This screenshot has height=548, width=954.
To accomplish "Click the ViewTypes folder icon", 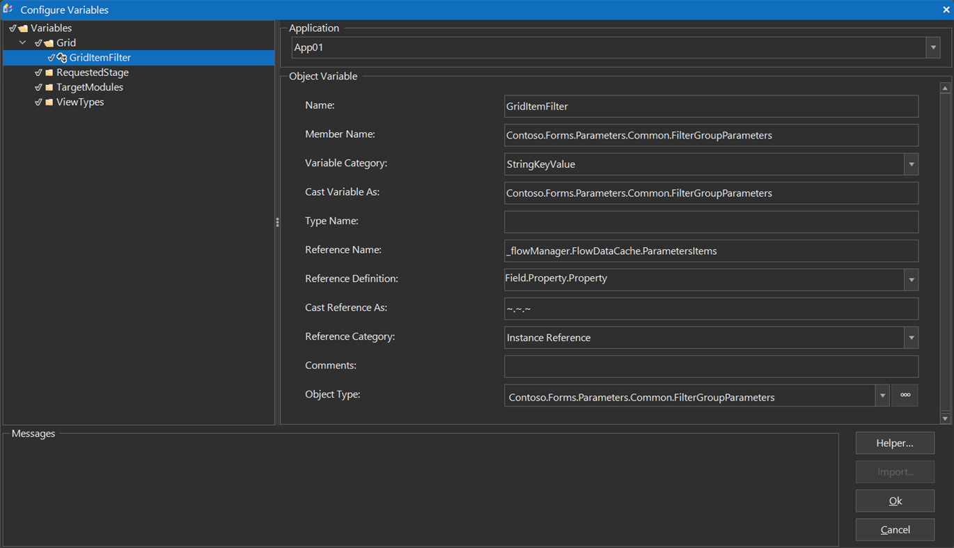I will pyautogui.click(x=49, y=102).
